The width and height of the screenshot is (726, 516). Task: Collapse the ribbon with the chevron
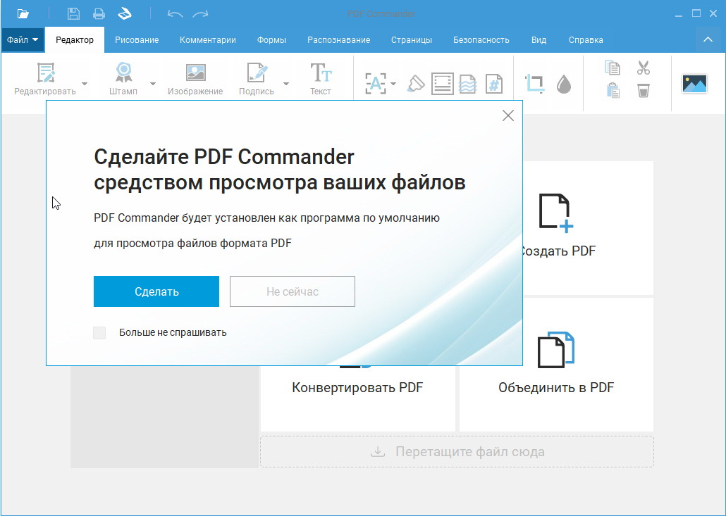[x=708, y=39]
